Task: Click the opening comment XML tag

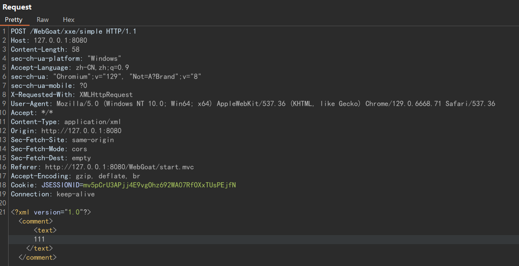Action: (36, 221)
